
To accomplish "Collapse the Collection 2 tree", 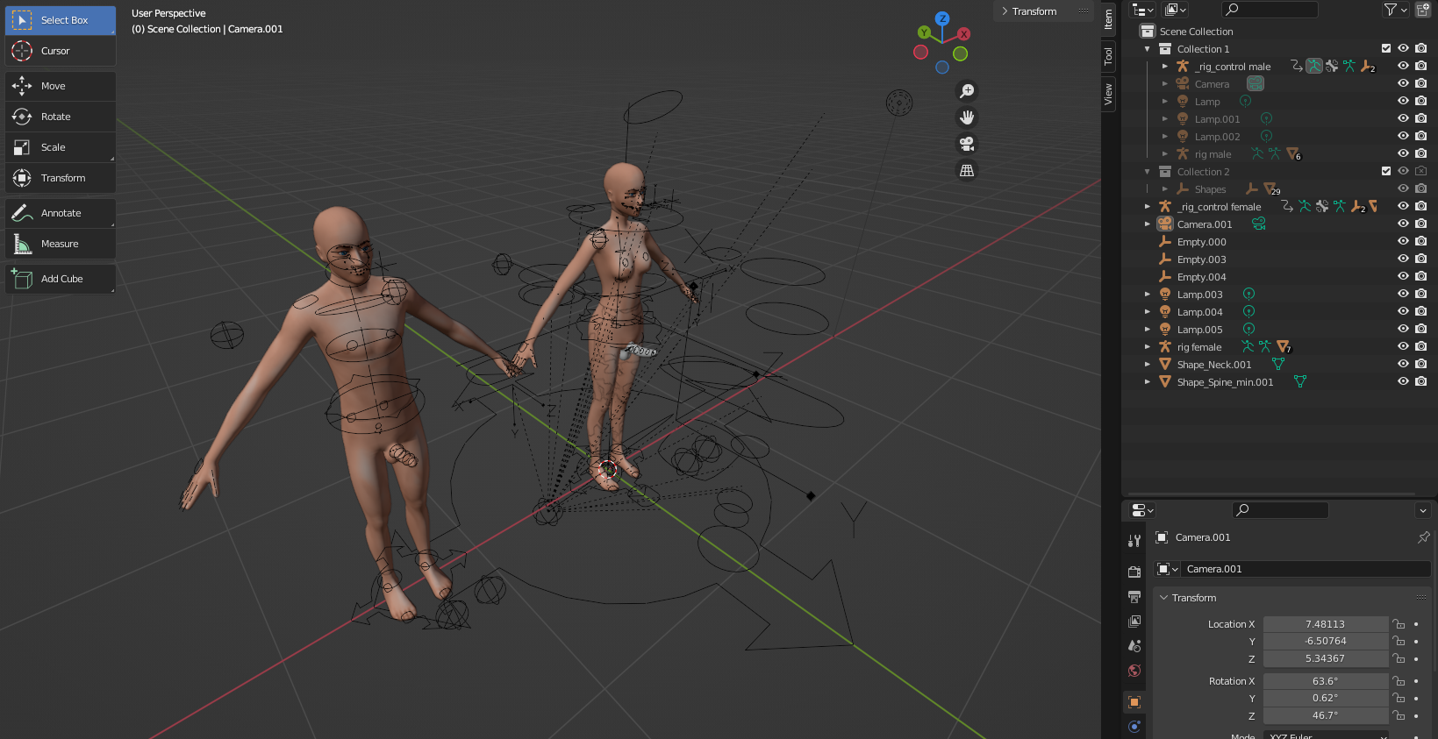I will pos(1147,172).
